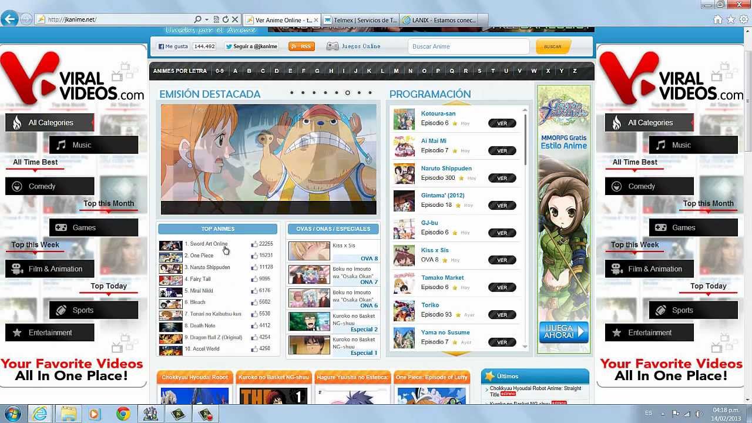Select the highlighted sixth carousel dot

point(347,93)
